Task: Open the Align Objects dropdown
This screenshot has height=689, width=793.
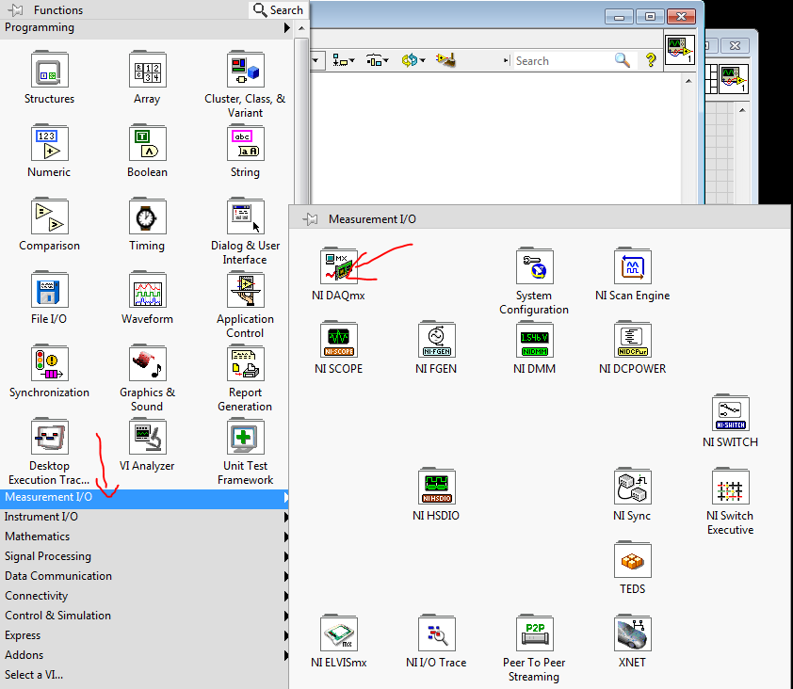Action: point(344,60)
